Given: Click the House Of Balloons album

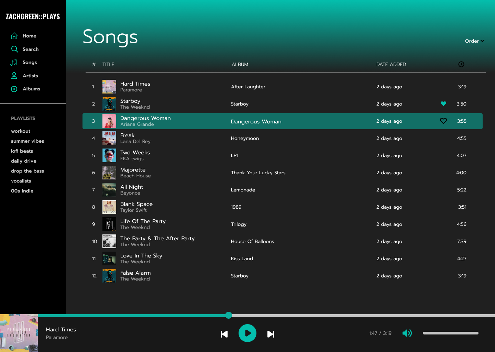Looking at the screenshot, I should click(x=253, y=241).
